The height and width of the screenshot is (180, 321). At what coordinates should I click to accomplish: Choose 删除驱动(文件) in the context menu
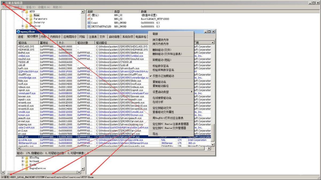coord(171,50)
